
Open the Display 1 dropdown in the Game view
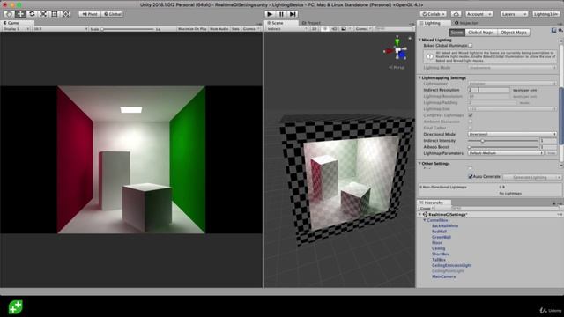pyautogui.click(x=16, y=29)
